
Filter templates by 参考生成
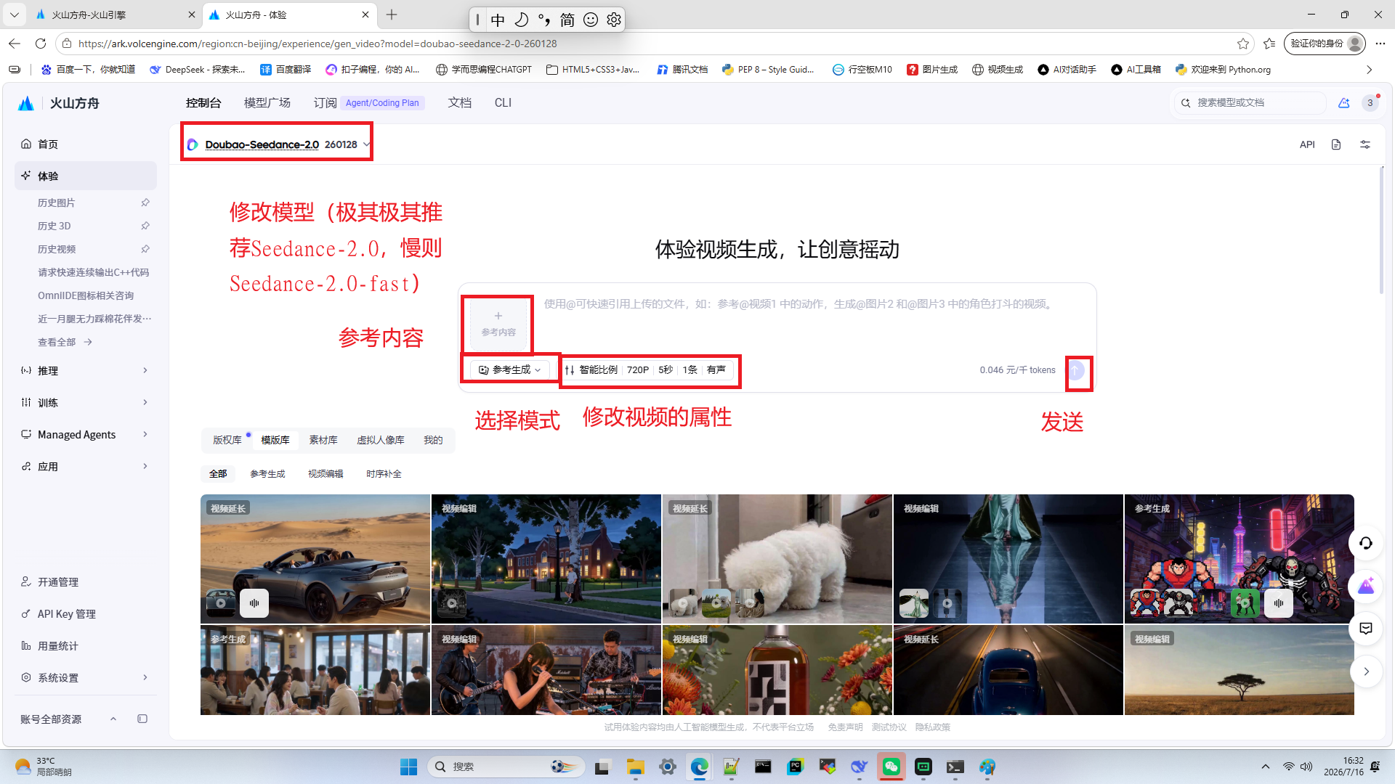[267, 474]
